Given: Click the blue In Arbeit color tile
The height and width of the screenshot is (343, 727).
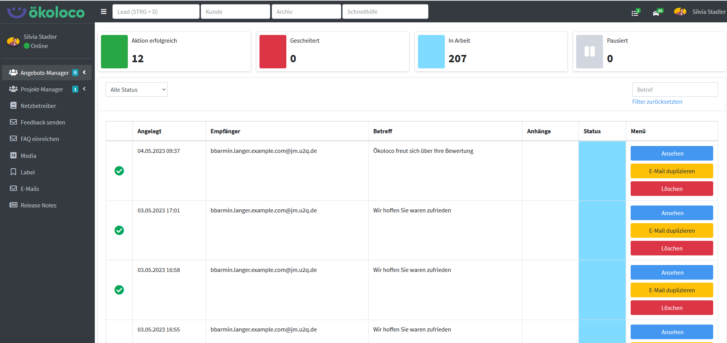Looking at the screenshot, I should click(x=431, y=51).
